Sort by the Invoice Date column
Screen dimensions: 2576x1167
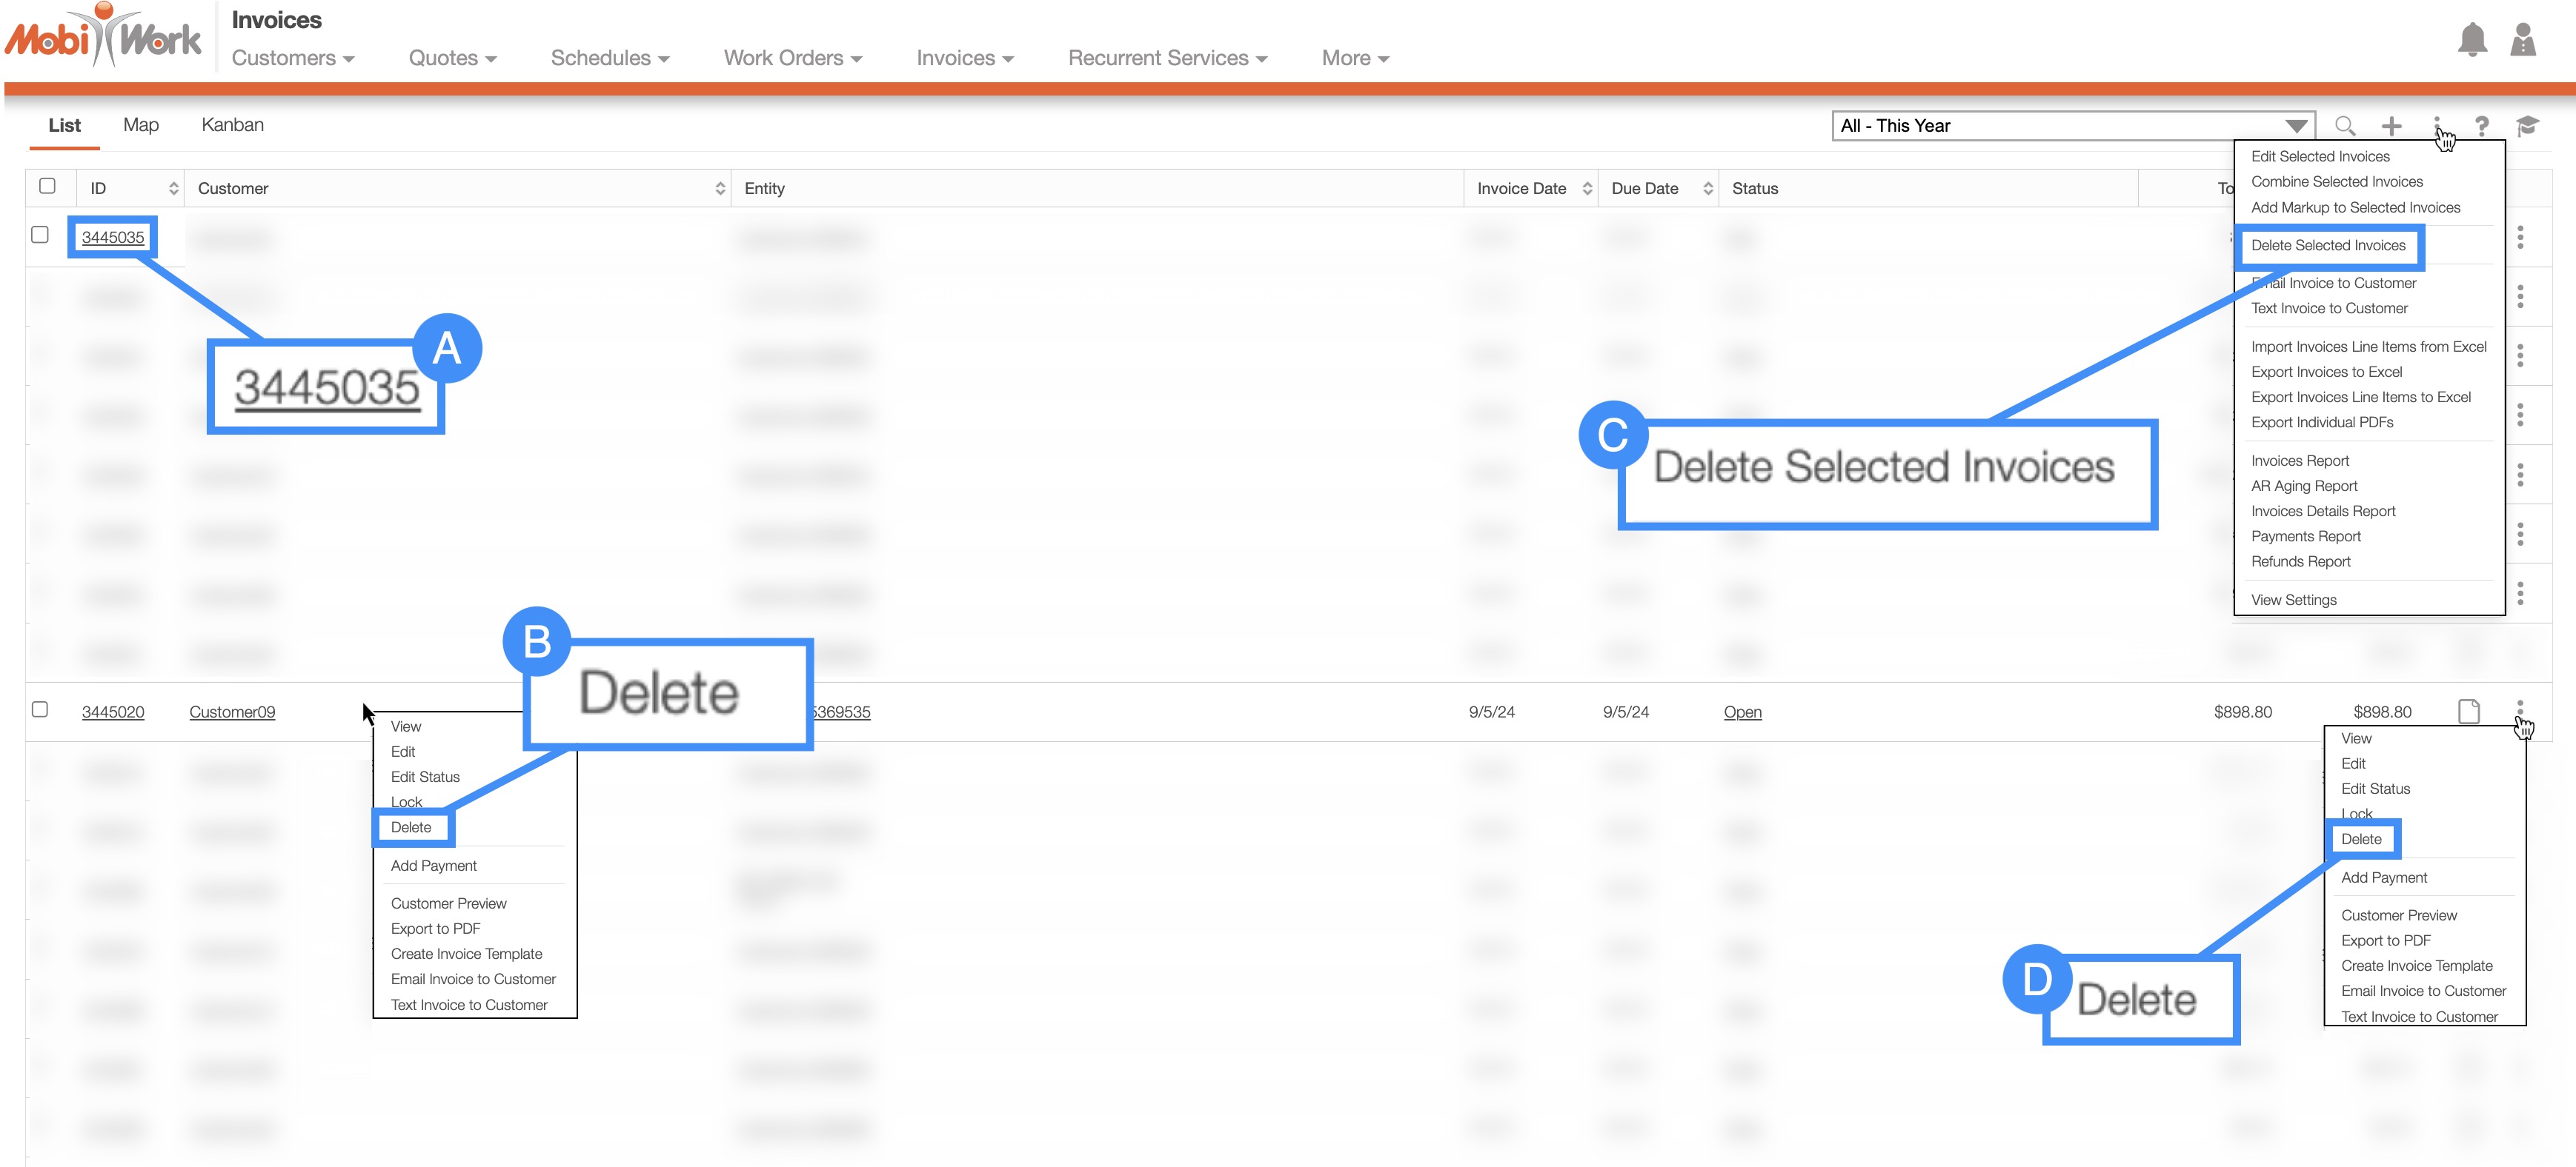pos(1521,189)
